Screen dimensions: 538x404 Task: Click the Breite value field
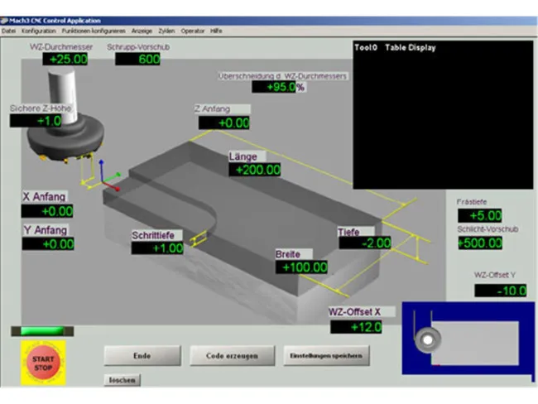tap(303, 267)
